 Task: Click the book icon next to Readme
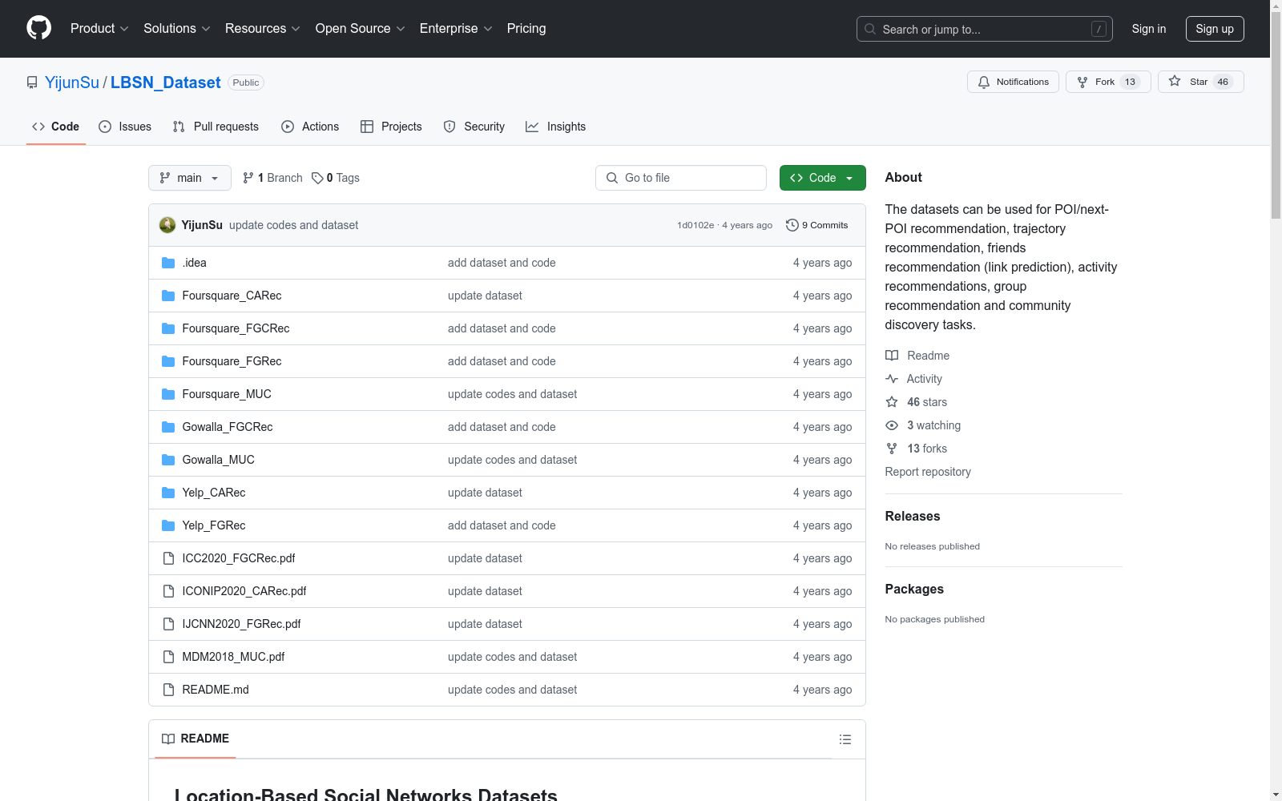pos(892,356)
